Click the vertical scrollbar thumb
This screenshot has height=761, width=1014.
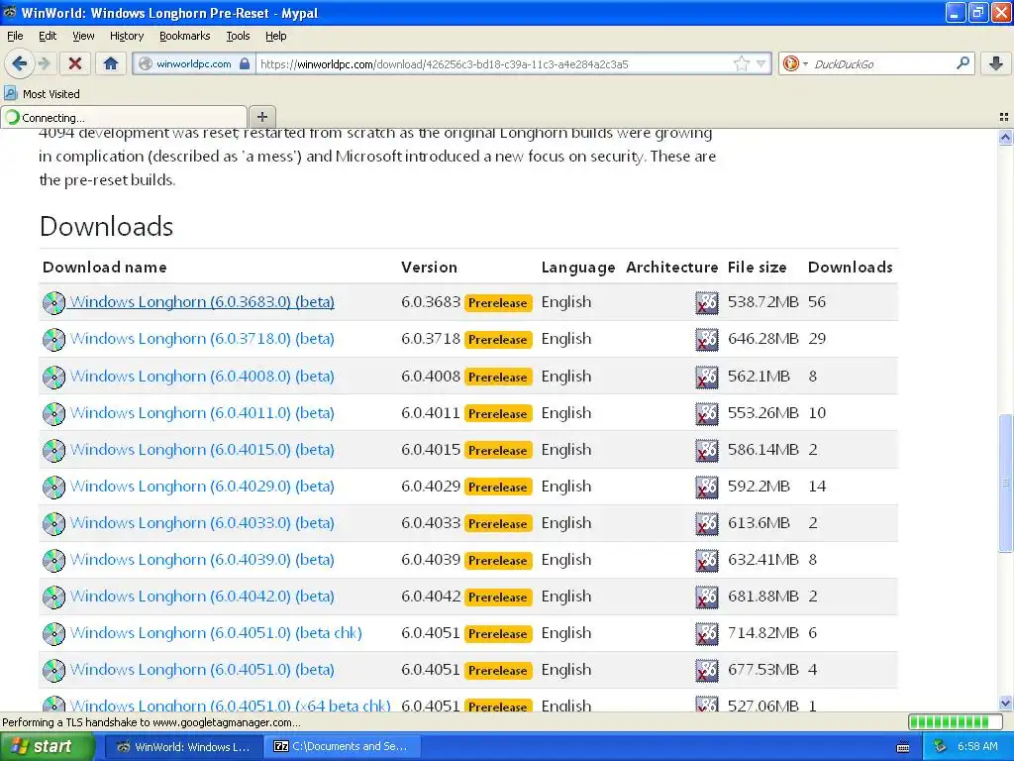click(x=1005, y=483)
